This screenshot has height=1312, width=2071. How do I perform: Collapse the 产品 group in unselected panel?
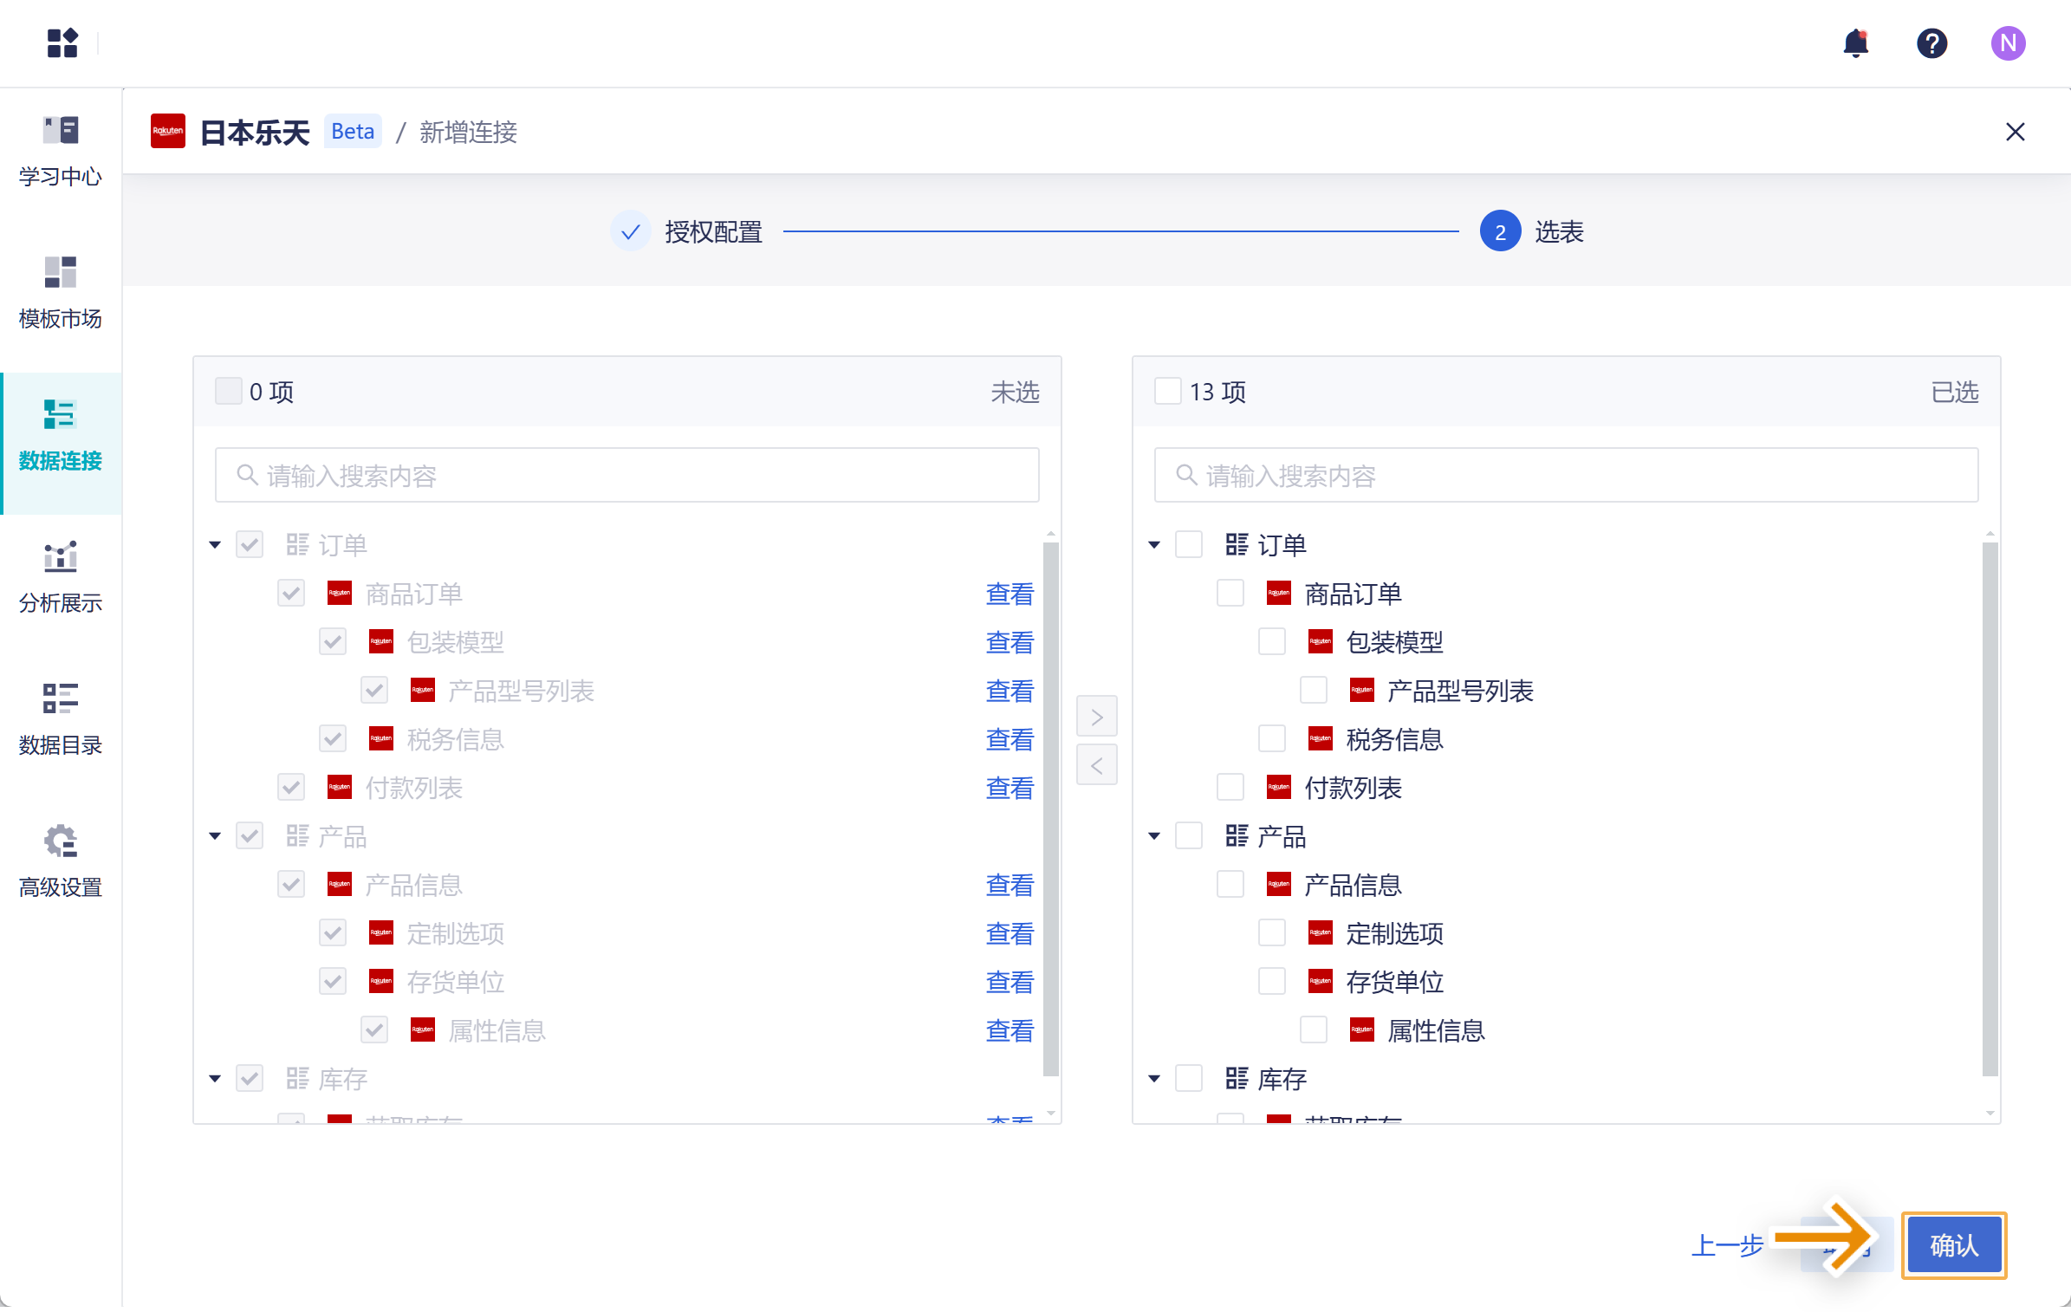pos(215,836)
